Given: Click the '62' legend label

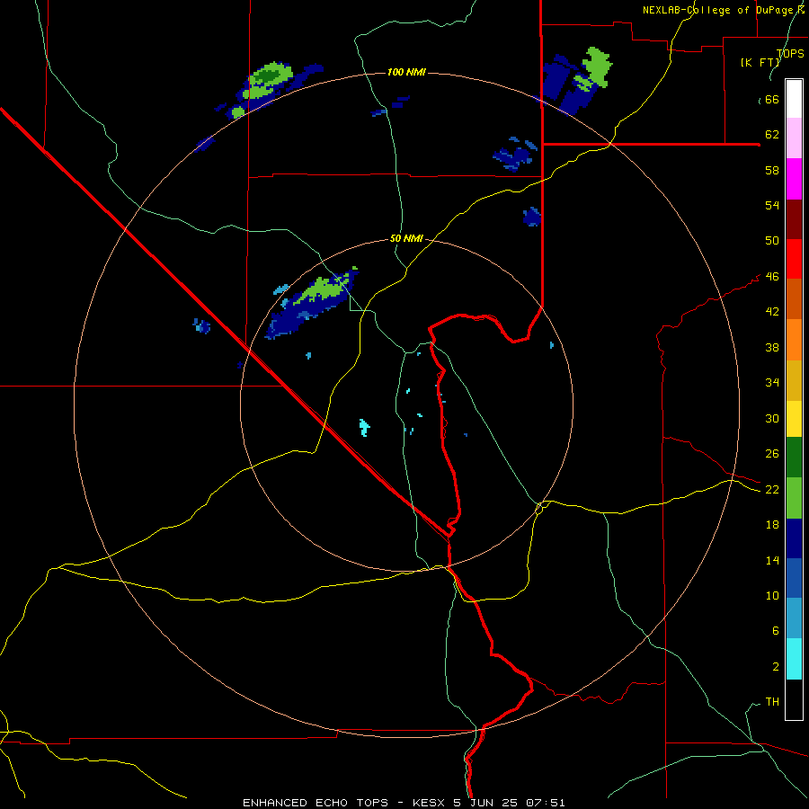Looking at the screenshot, I should (772, 135).
